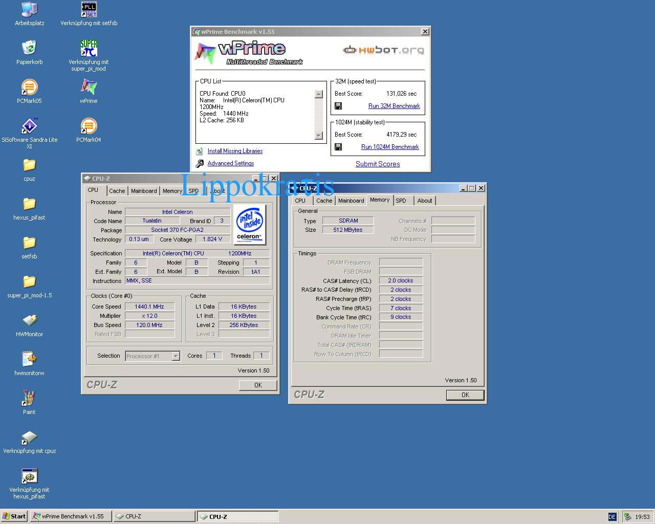The image size is (655, 524).
Task: Click the Intel Inside Celeron logo
Action: (250, 224)
